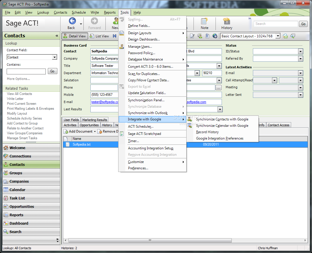Image resolution: width=312 pixels, height=253 pixels.
Task: Open the Contact Field dropdown
Action: click(54, 57)
